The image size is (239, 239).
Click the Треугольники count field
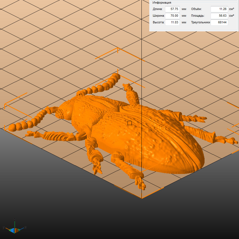[219, 22]
